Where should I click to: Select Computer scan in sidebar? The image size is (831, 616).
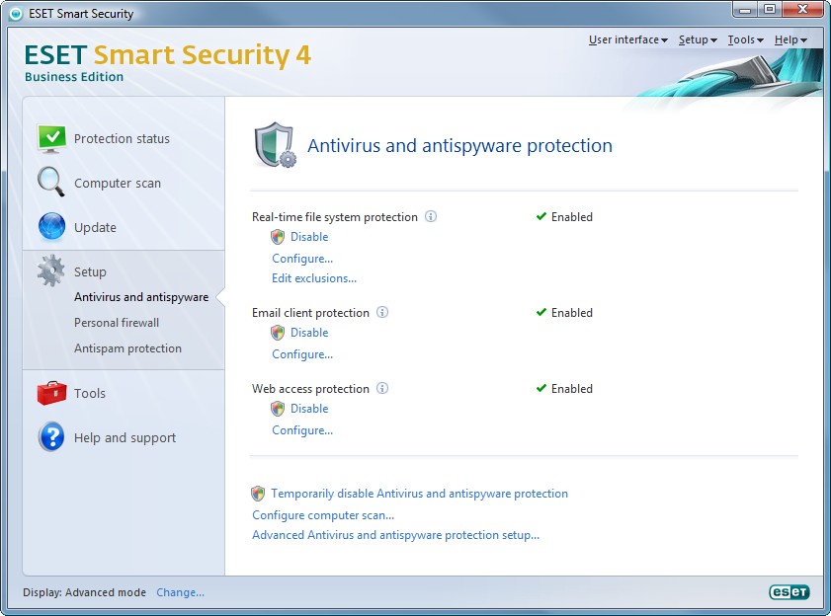(x=118, y=184)
